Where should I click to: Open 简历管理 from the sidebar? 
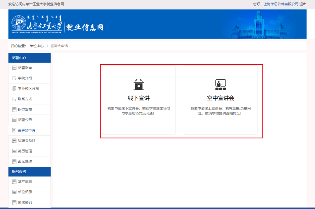[25, 151]
